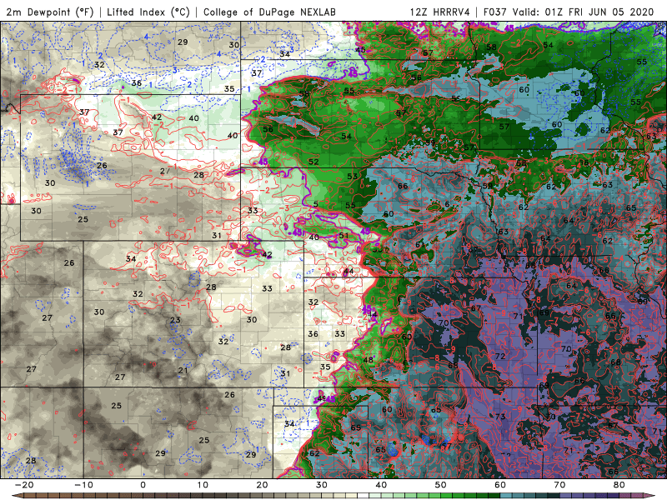Click the 51 dewpoint value on the map
Image resolution: width=667 pixels, height=500 pixels.
pos(344,235)
